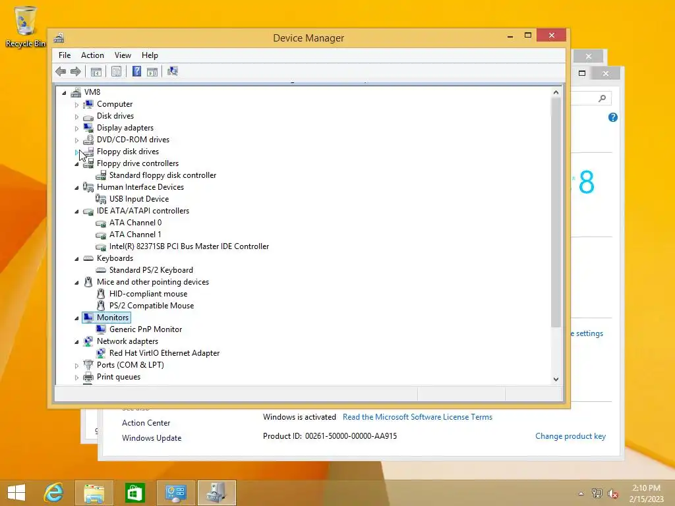Click the muted volume icon in system tray

click(x=612, y=493)
